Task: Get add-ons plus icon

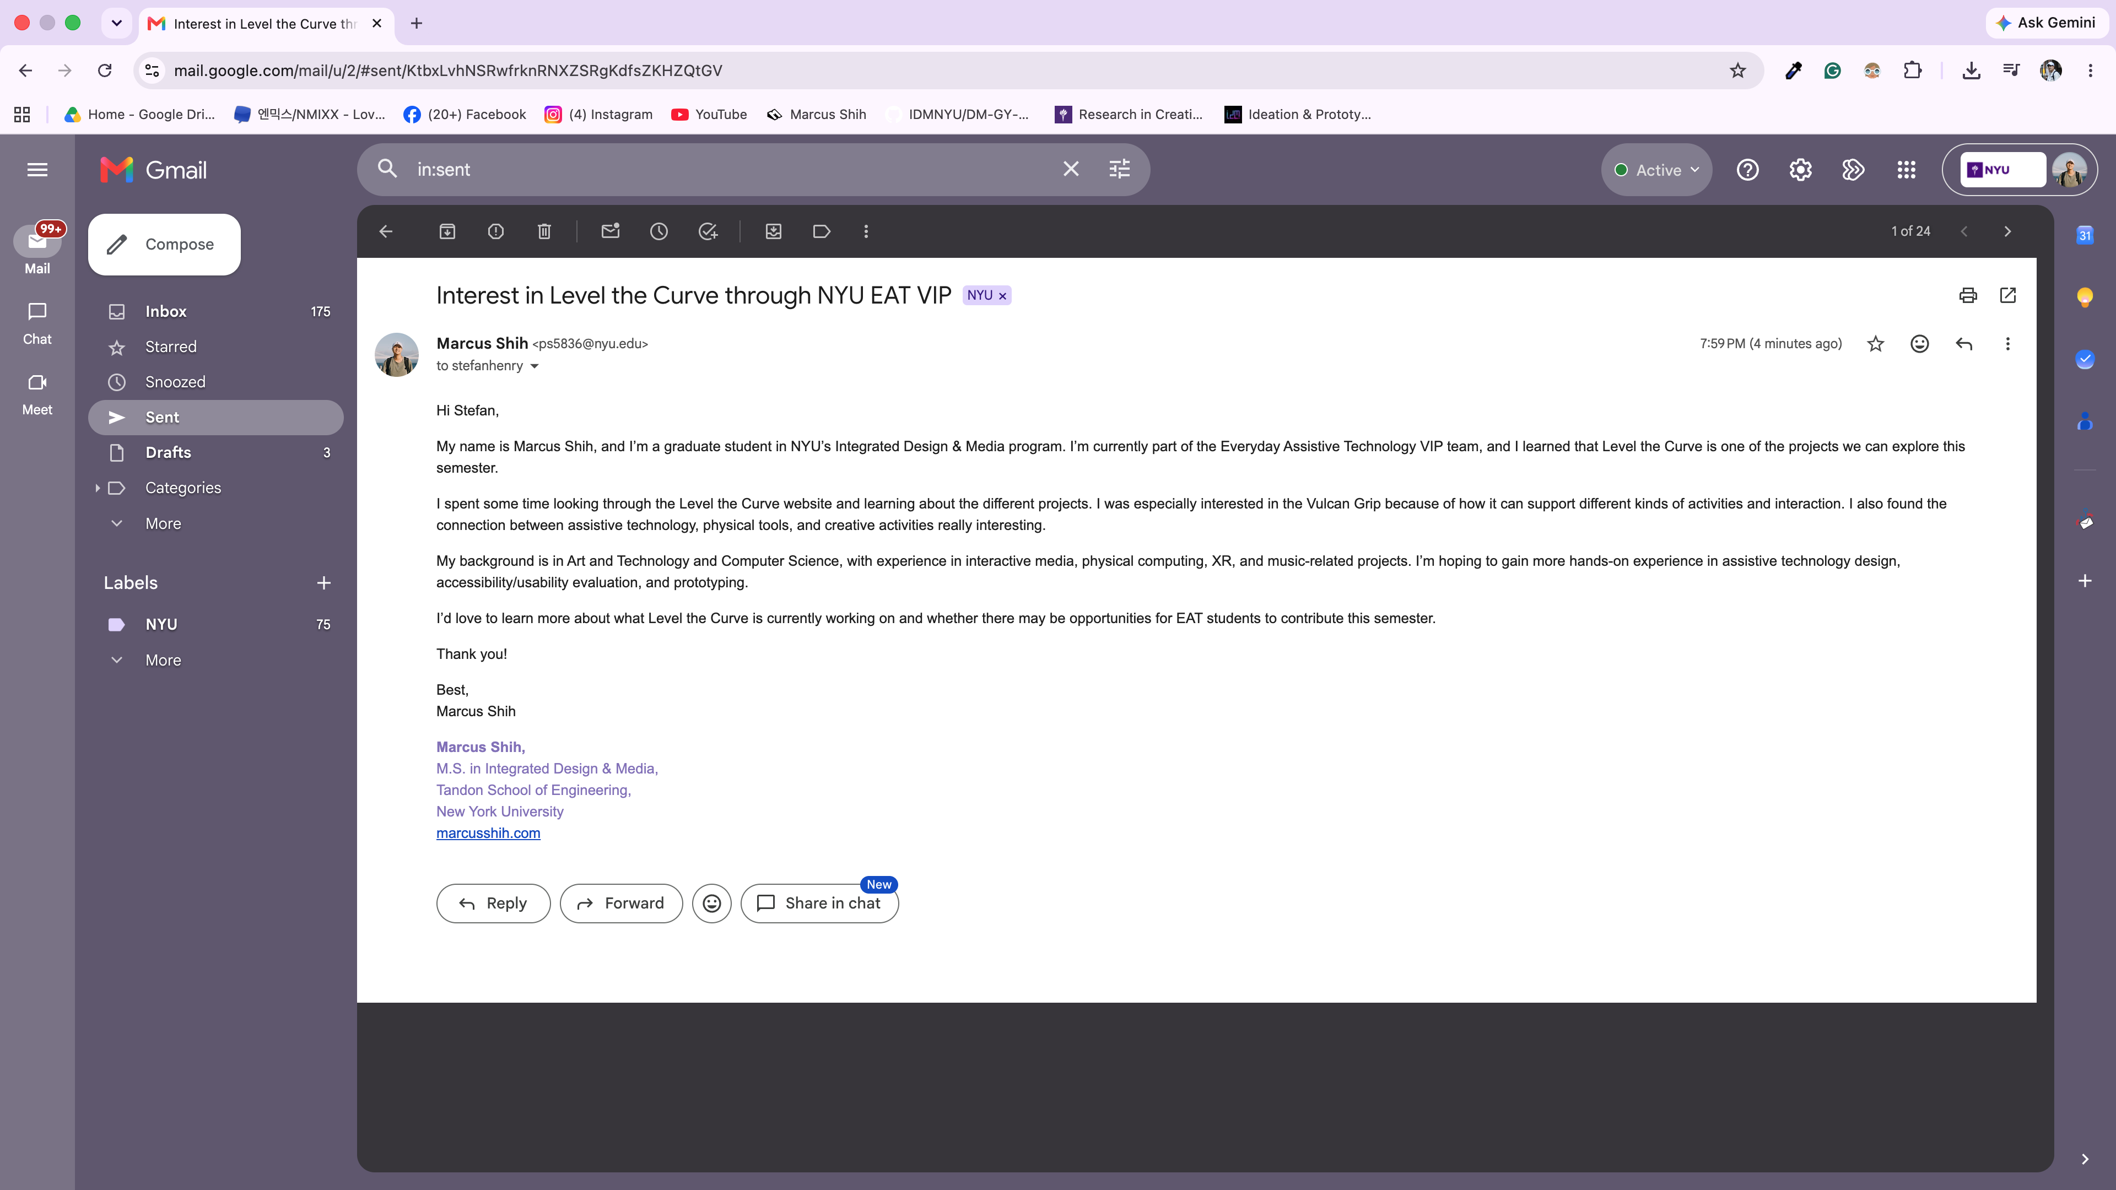Action: click(2085, 581)
